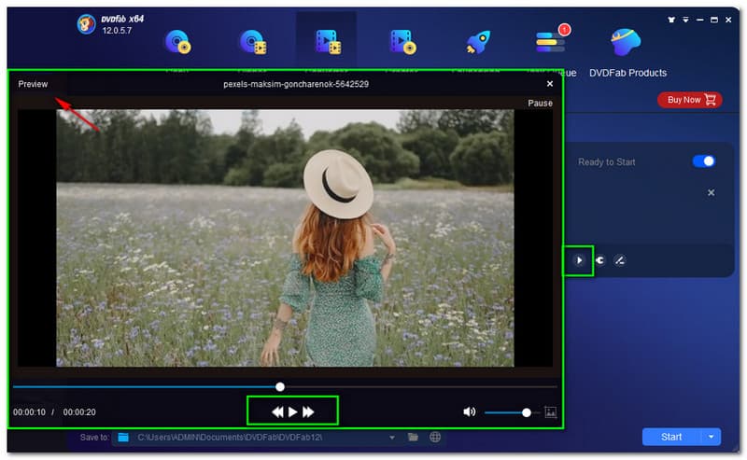Rewind the preview video
The image size is (747, 460).
[x=277, y=411]
